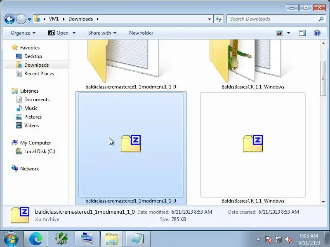This screenshot has height=247, width=330.
Task: Click the file list scroll down arrow
Action: [x=323, y=202]
